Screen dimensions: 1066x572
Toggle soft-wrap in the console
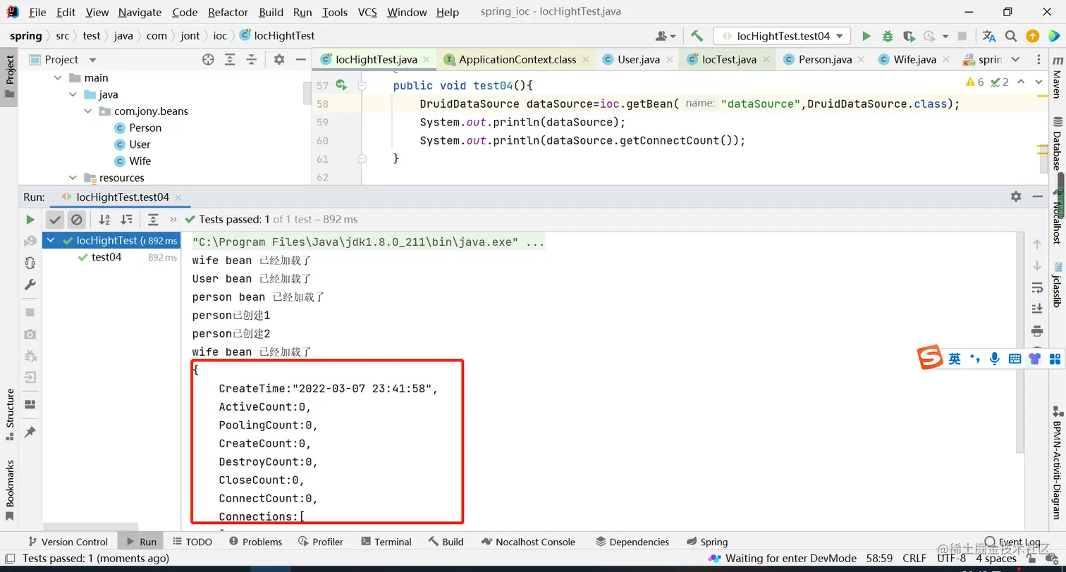point(1037,288)
